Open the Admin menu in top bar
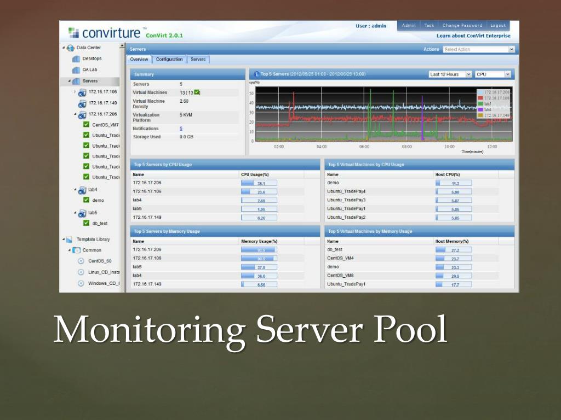This screenshot has width=561, height=420. pos(409,25)
